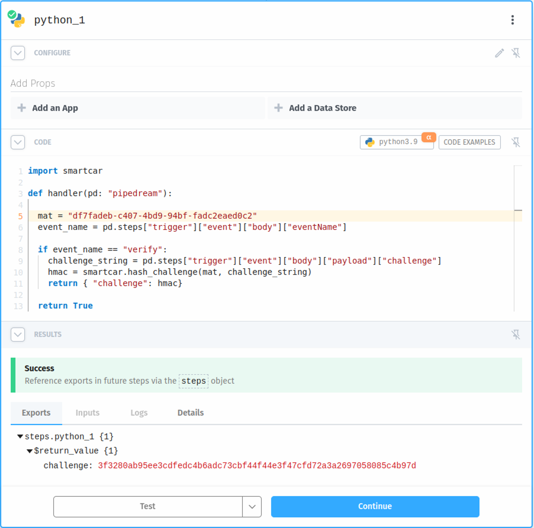
Task: Collapse the Code section chevron
Action: point(18,142)
